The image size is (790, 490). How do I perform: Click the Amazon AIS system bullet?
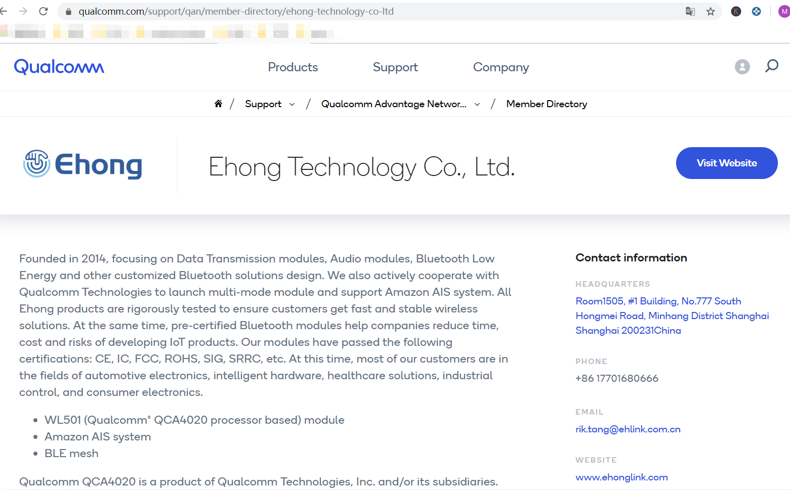98,436
